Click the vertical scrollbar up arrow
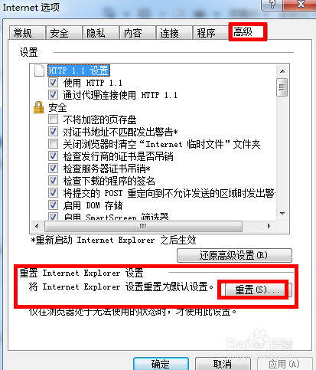The image size is (316, 370). [282, 71]
